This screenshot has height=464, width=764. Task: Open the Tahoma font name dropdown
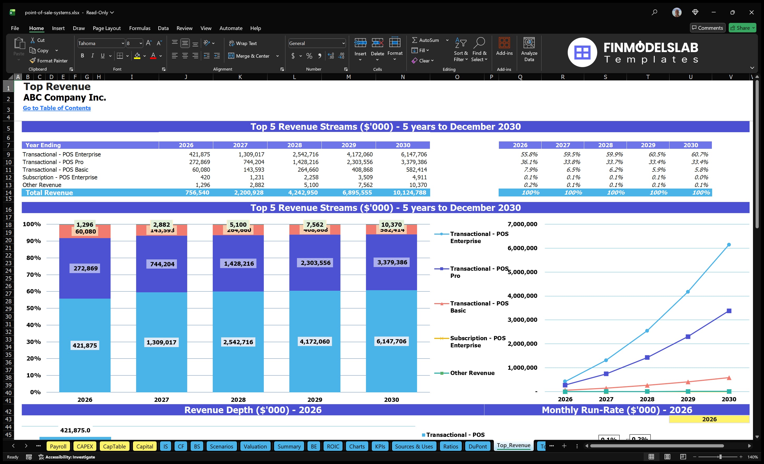click(123, 43)
